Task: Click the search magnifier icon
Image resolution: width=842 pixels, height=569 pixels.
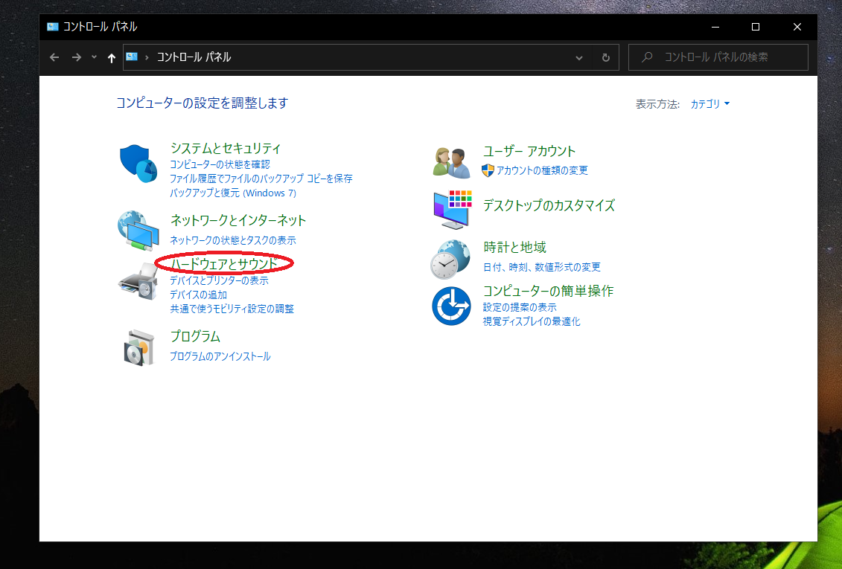Action: click(647, 57)
